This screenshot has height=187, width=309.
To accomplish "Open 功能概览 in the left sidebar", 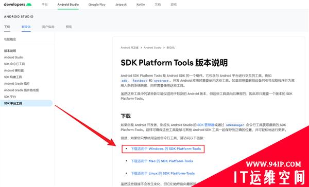I will point(10,40).
